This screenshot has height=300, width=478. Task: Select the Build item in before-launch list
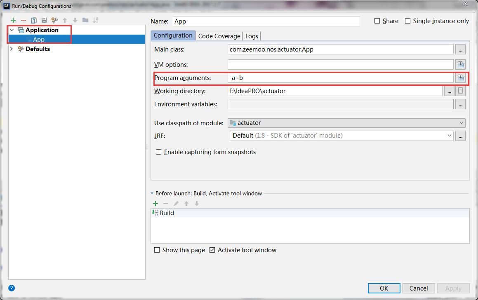click(x=310, y=213)
